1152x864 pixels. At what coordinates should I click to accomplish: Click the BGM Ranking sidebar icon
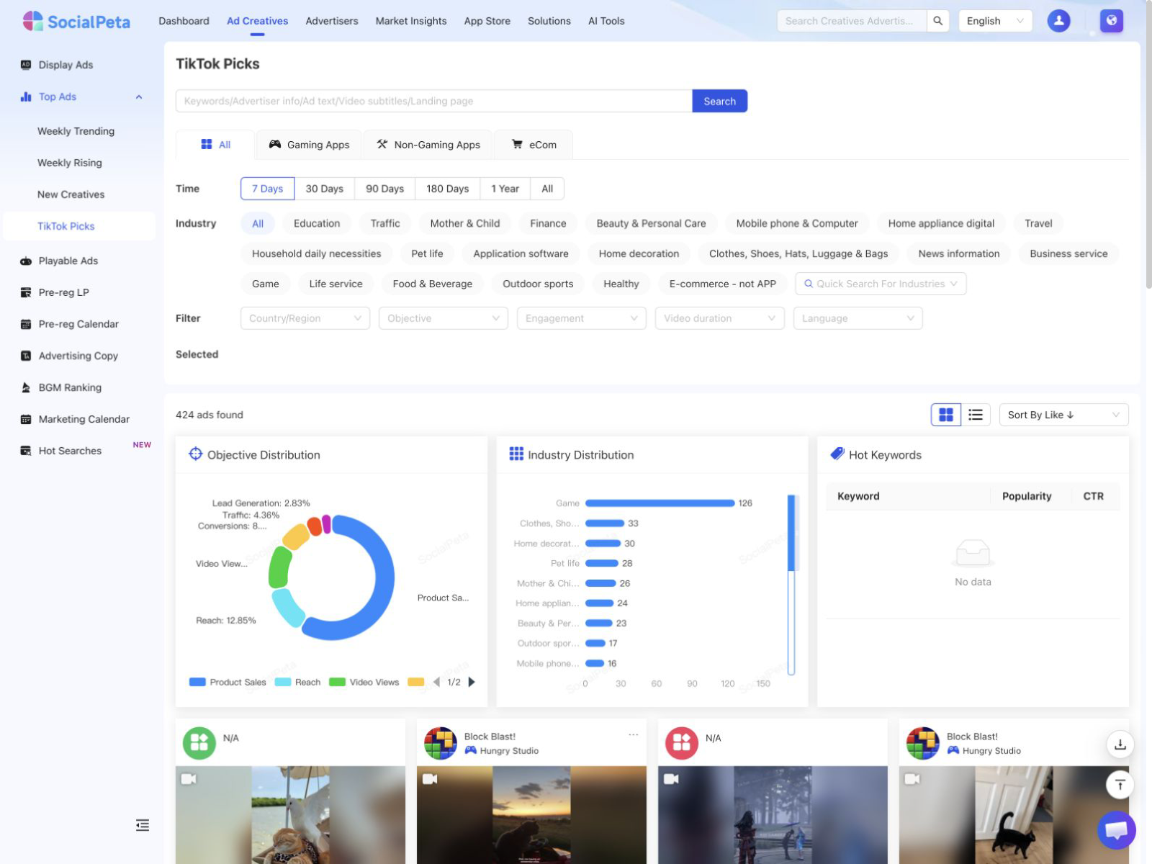coord(26,387)
